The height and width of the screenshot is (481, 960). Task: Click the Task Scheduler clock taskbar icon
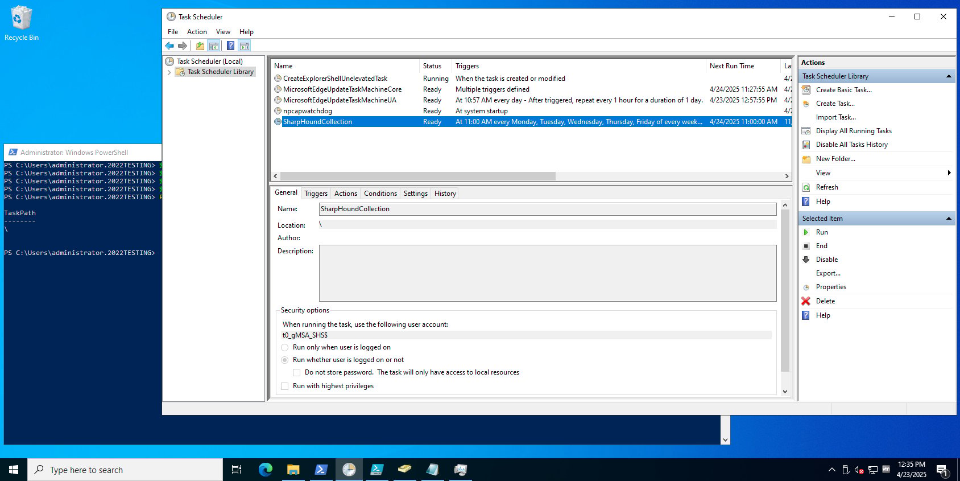pos(349,470)
